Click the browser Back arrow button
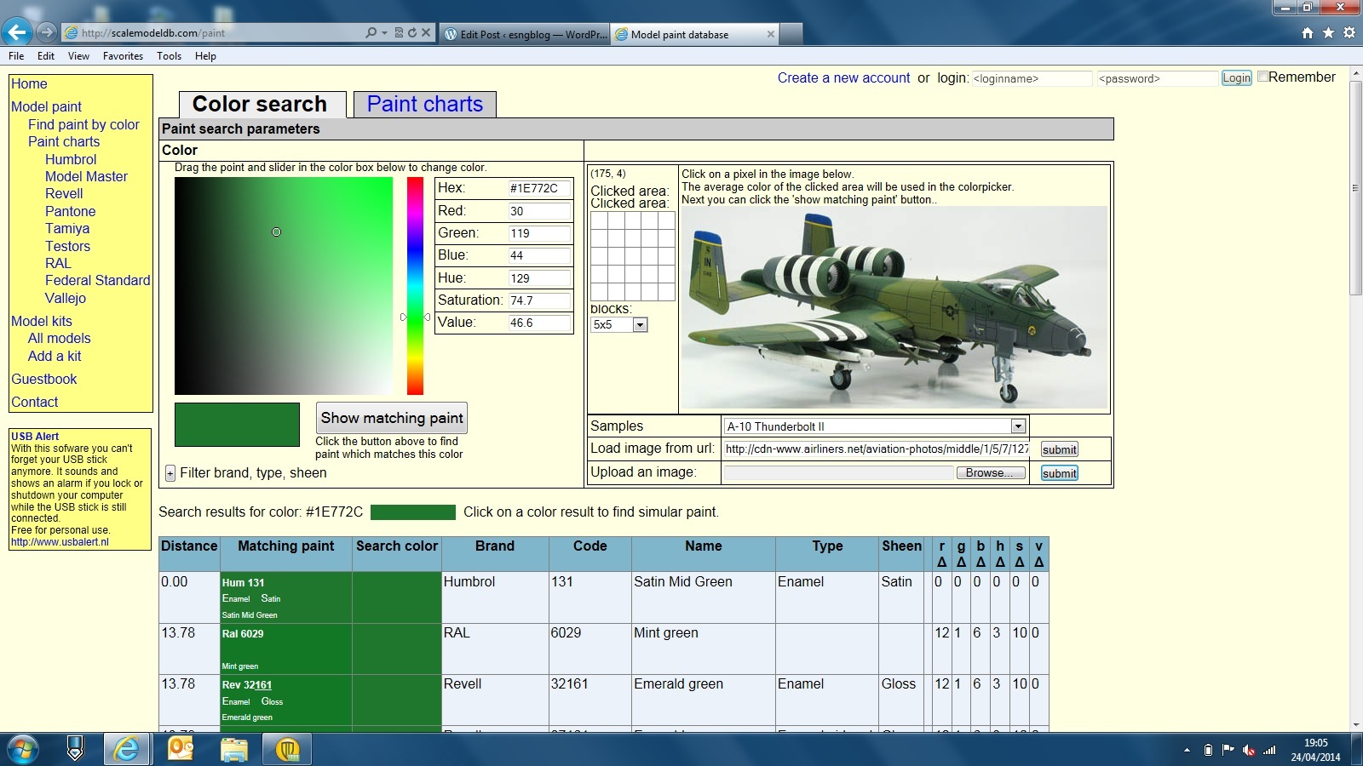Viewport: 1363px width, 766px height. 17,32
